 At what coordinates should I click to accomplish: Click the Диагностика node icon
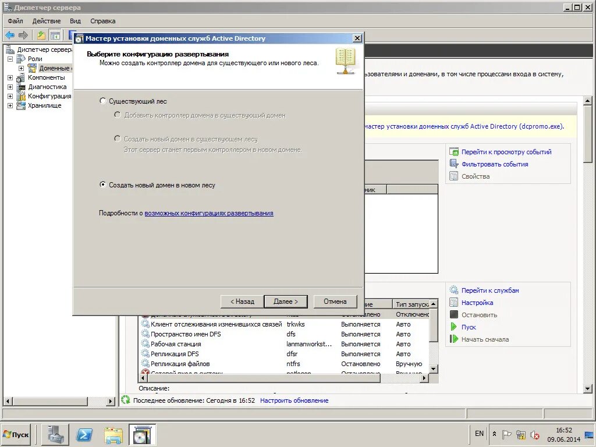22,87
